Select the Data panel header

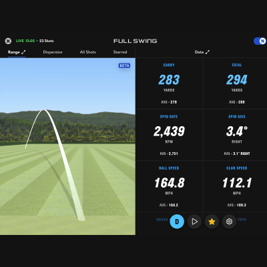pyautogui.click(x=199, y=52)
